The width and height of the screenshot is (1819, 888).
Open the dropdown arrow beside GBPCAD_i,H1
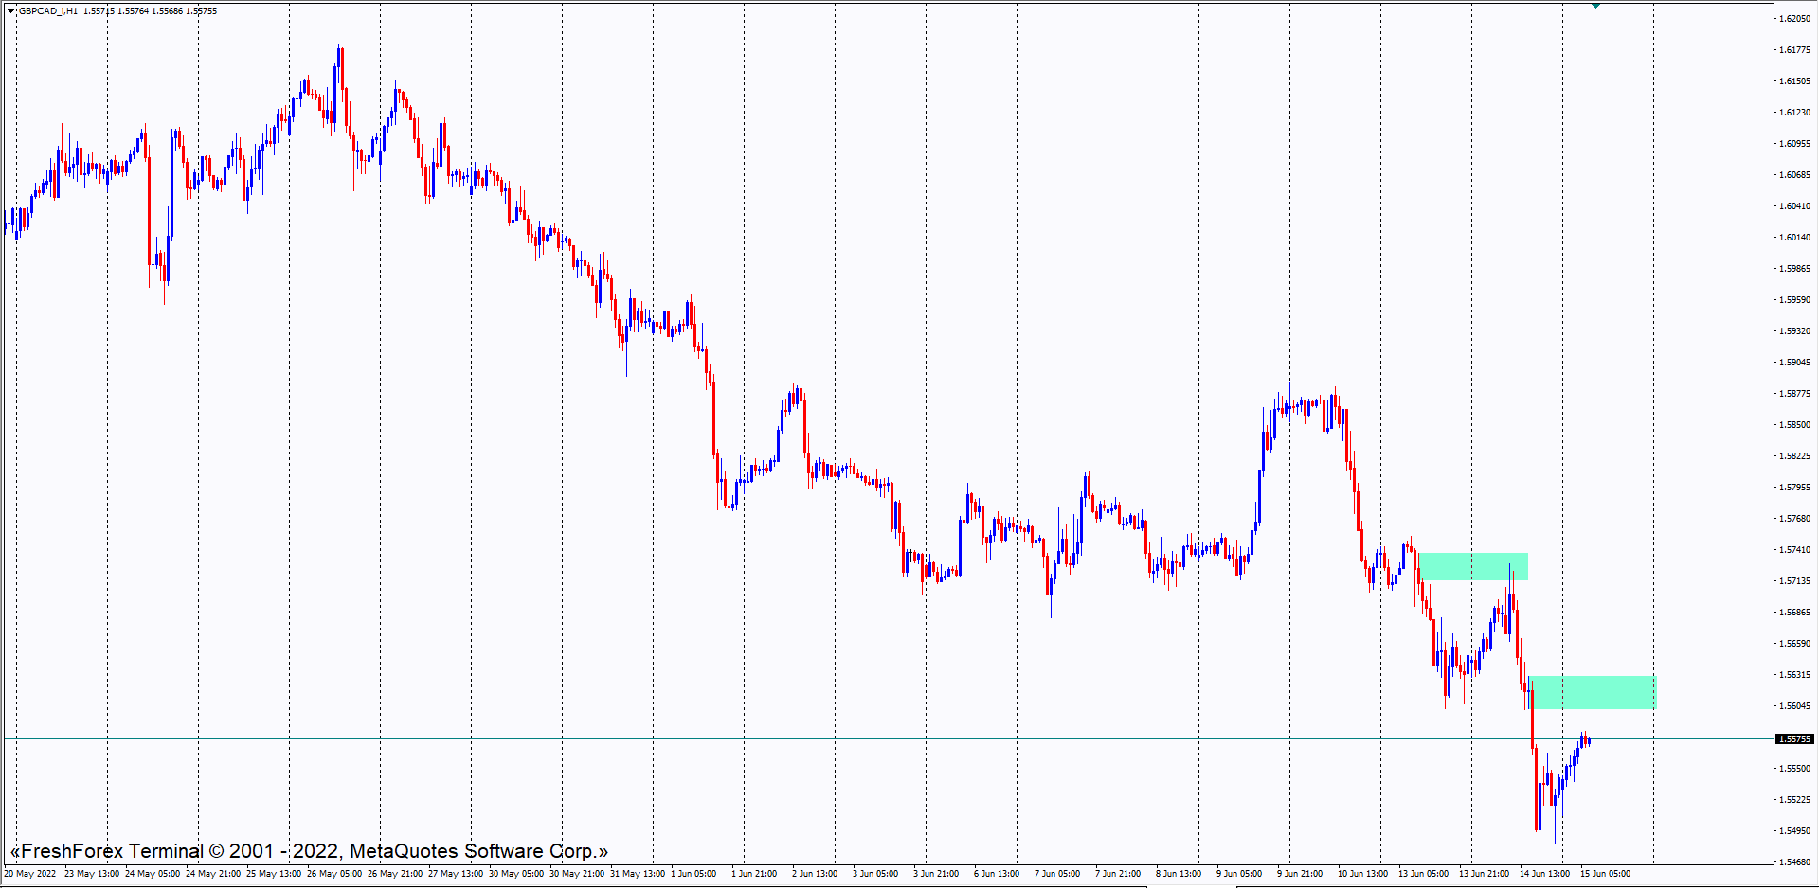point(11,11)
